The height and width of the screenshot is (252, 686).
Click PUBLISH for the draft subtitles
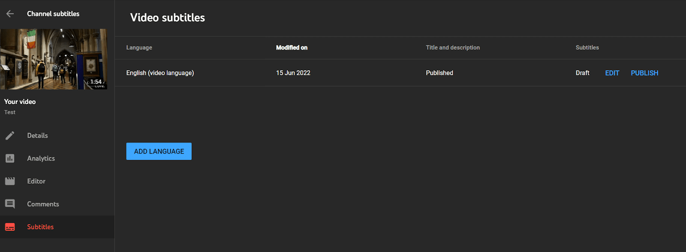click(644, 73)
